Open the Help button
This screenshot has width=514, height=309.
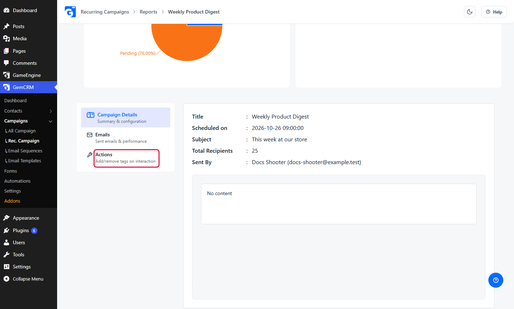click(x=494, y=12)
